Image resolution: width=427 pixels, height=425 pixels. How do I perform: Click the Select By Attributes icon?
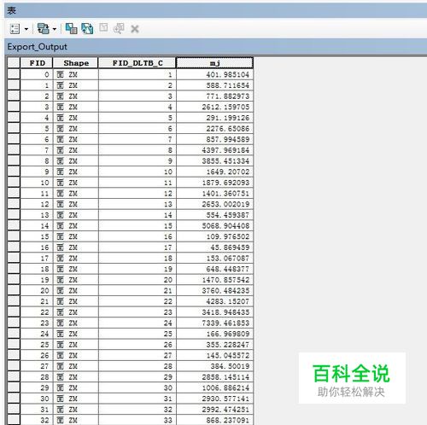[71, 29]
